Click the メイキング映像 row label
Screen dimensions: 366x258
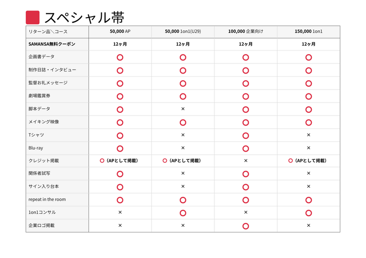coord(44,122)
